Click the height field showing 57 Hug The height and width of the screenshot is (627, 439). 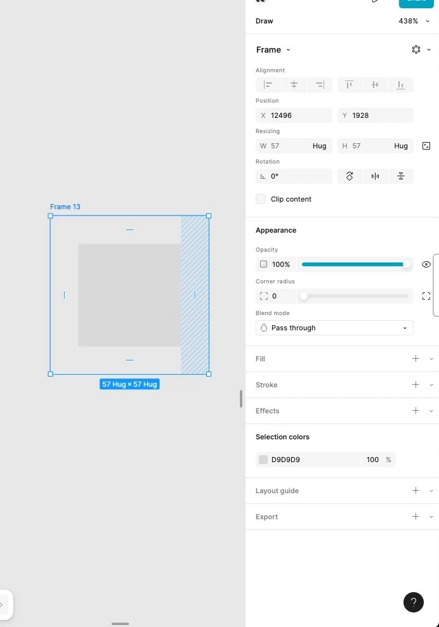pos(376,146)
